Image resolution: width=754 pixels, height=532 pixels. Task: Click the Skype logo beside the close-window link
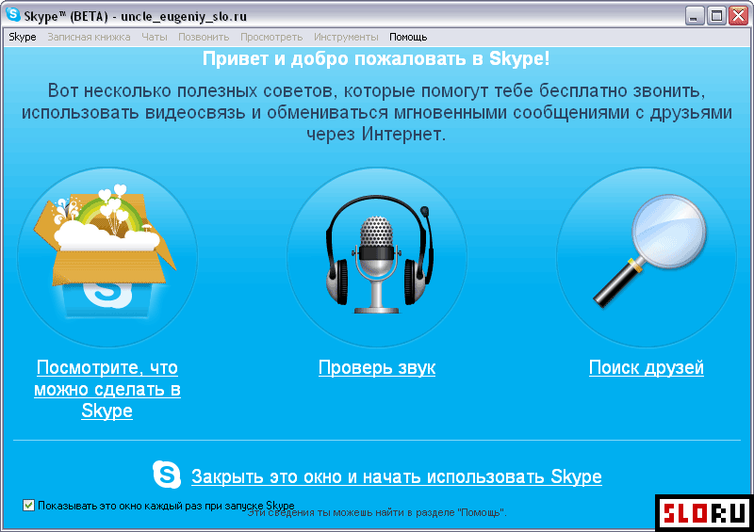pos(167,475)
